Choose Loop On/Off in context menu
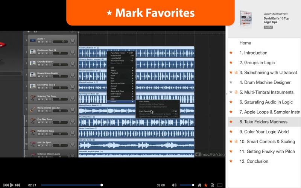Screen dimensions: 301x188 click(121, 58)
